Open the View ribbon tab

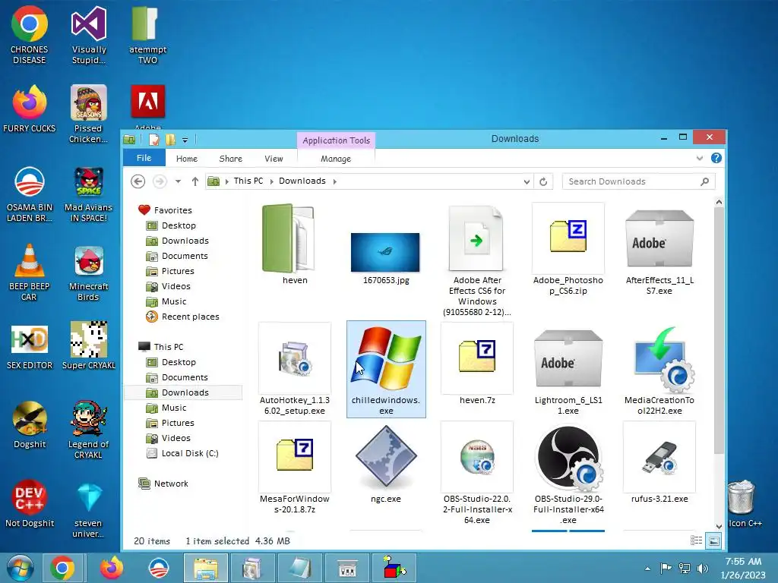click(x=274, y=159)
